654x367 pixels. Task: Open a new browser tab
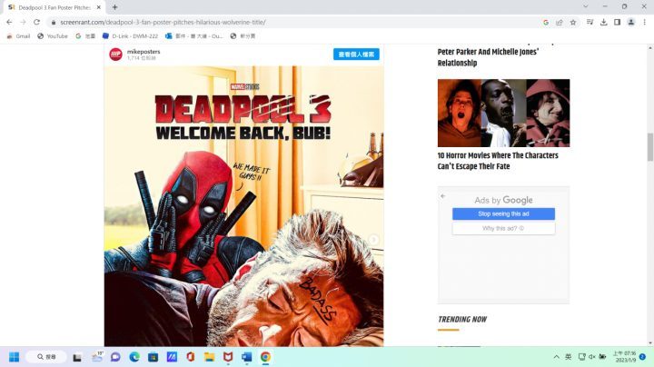tap(114, 7)
